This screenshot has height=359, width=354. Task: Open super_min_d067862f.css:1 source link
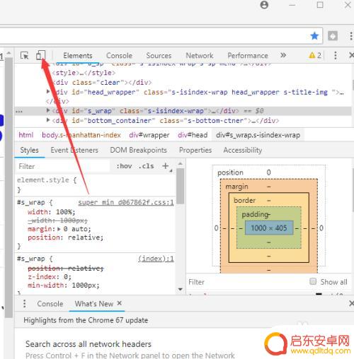tap(126, 202)
